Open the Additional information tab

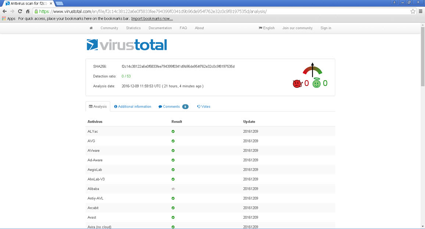[x=133, y=107]
